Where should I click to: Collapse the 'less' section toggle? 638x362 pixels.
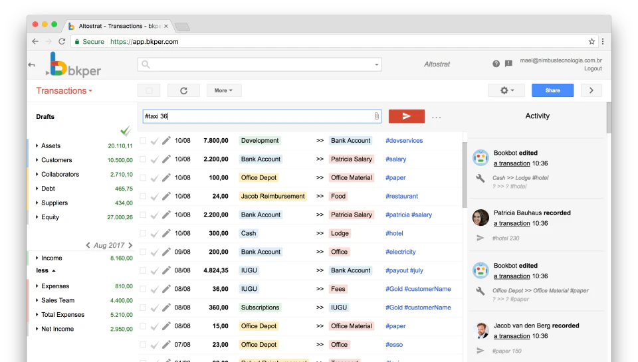click(46, 270)
